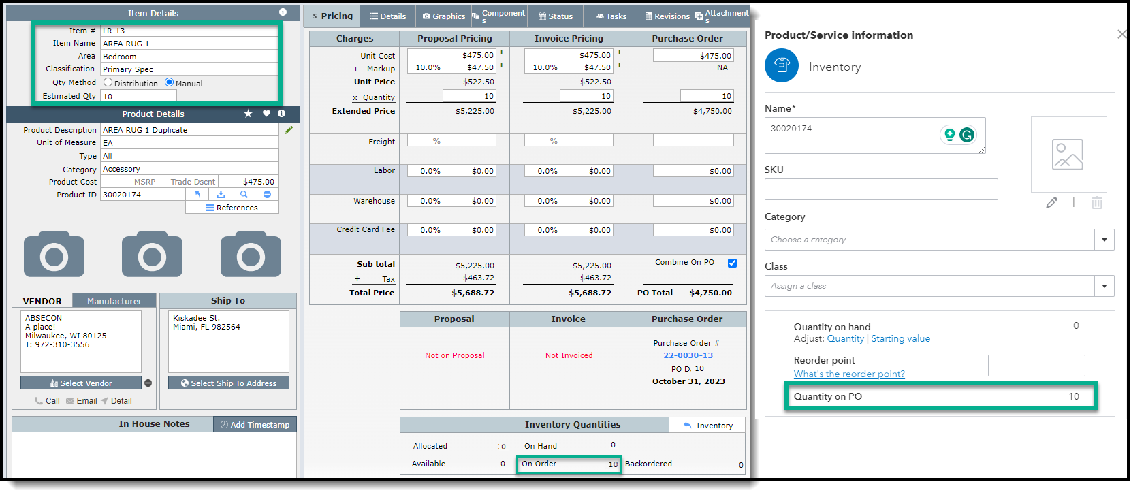1146x497 pixels.
Task: Click the green lightbulb icon in the Name field
Action: click(x=949, y=135)
